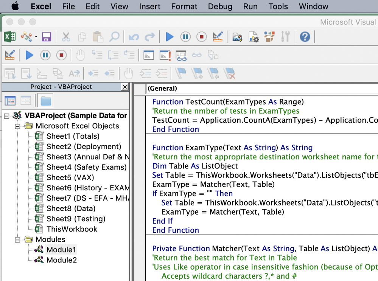
Task: Click the Stop/Reset icon
Action: [x=201, y=37]
